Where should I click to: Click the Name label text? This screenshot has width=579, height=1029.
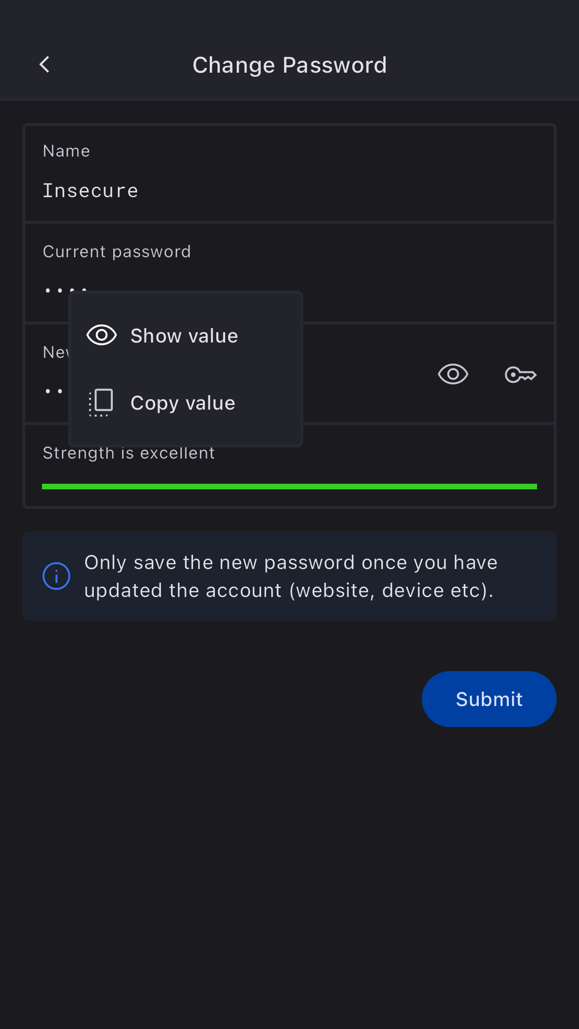pyautogui.click(x=66, y=151)
